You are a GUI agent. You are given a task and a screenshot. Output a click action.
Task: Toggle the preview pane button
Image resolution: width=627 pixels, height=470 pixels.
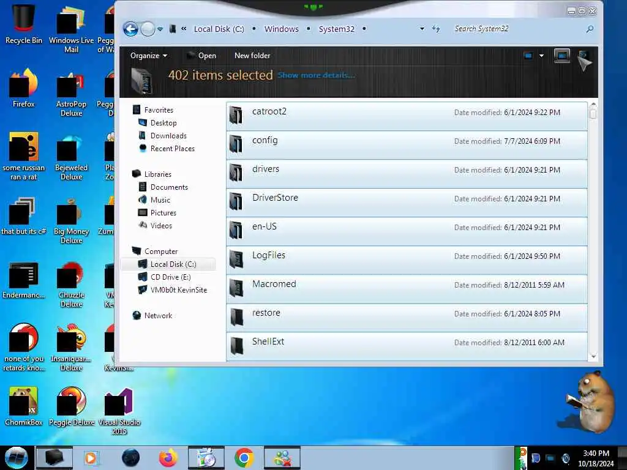click(562, 56)
